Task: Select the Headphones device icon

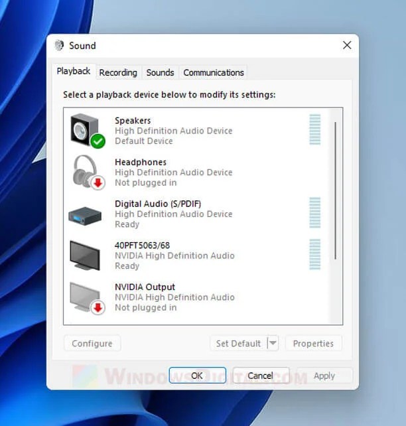Action: coord(89,173)
